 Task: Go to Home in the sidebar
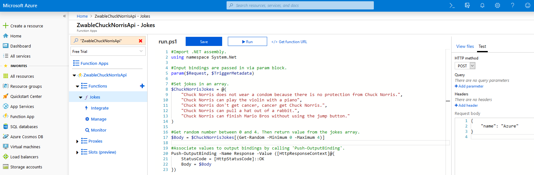(16, 36)
